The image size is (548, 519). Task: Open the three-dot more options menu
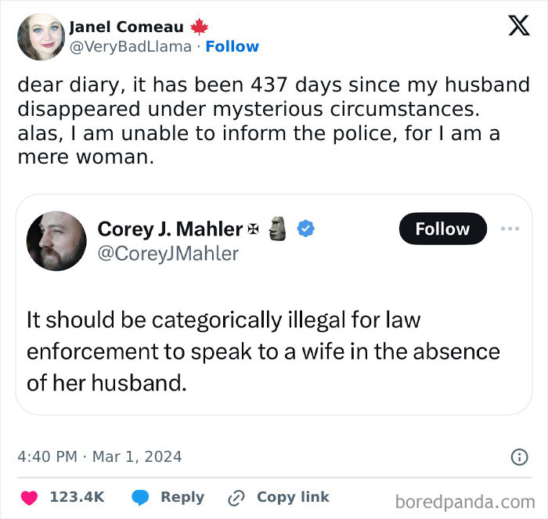click(510, 229)
